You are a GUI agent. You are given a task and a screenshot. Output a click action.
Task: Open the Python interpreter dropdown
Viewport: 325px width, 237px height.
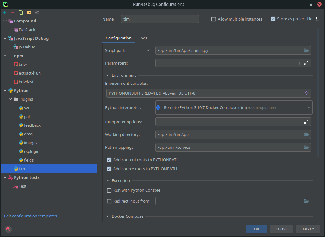(234, 108)
